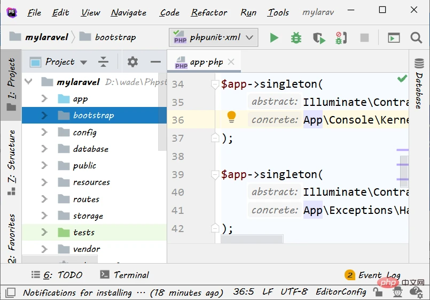Open Search Everywhere magnifier icon
The width and height of the screenshot is (430, 300).
pyautogui.click(x=416, y=37)
